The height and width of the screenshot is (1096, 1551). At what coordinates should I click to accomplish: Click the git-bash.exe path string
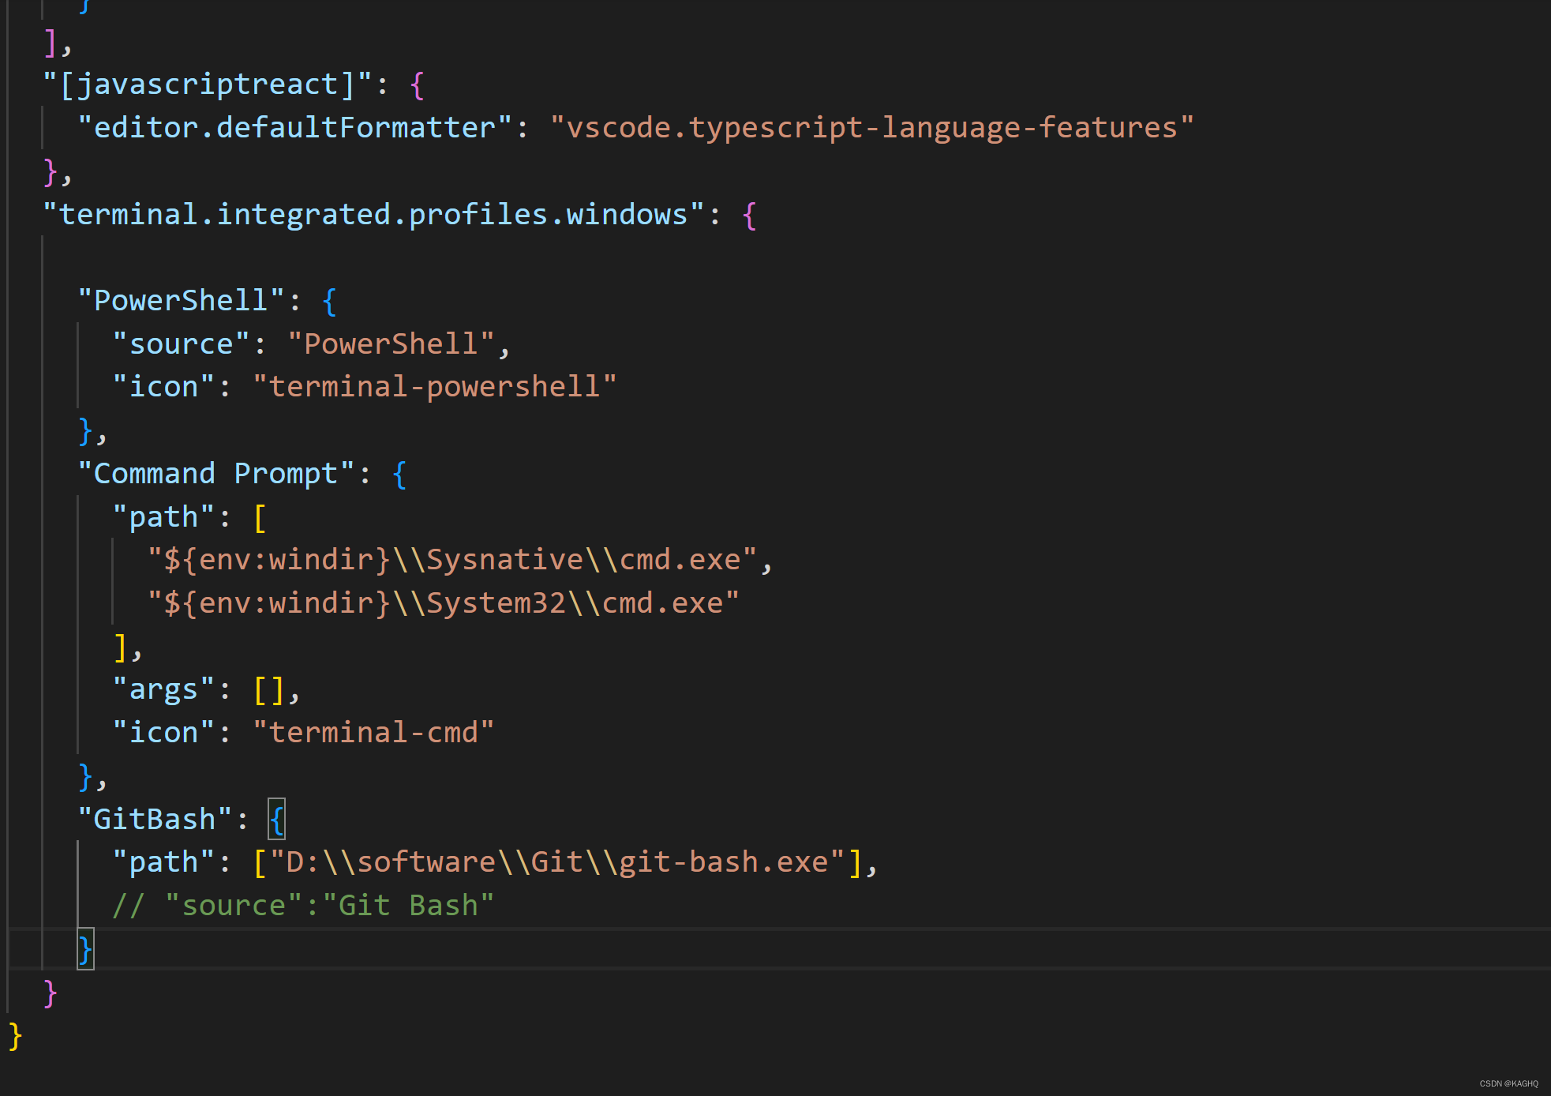click(556, 862)
